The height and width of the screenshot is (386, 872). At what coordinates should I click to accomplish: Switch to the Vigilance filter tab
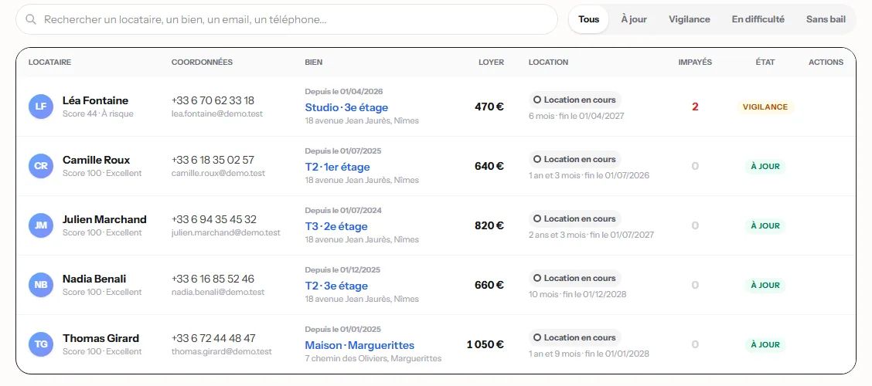coord(689,19)
